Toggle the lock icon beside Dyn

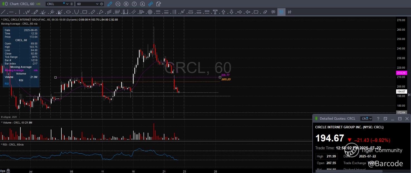(x=8, y=171)
